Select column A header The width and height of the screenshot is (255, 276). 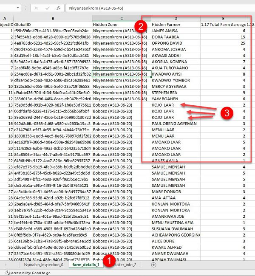pyautogui.click(x=5, y=19)
